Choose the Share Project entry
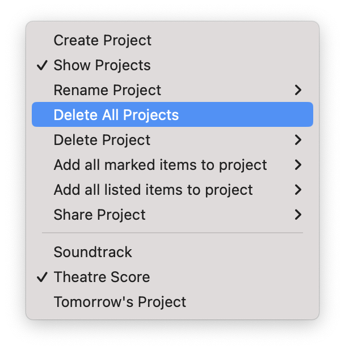 pyautogui.click(x=172, y=215)
